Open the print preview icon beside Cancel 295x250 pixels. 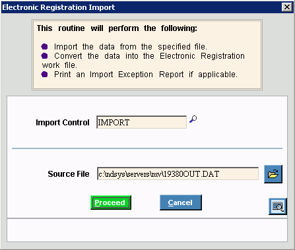(278, 206)
